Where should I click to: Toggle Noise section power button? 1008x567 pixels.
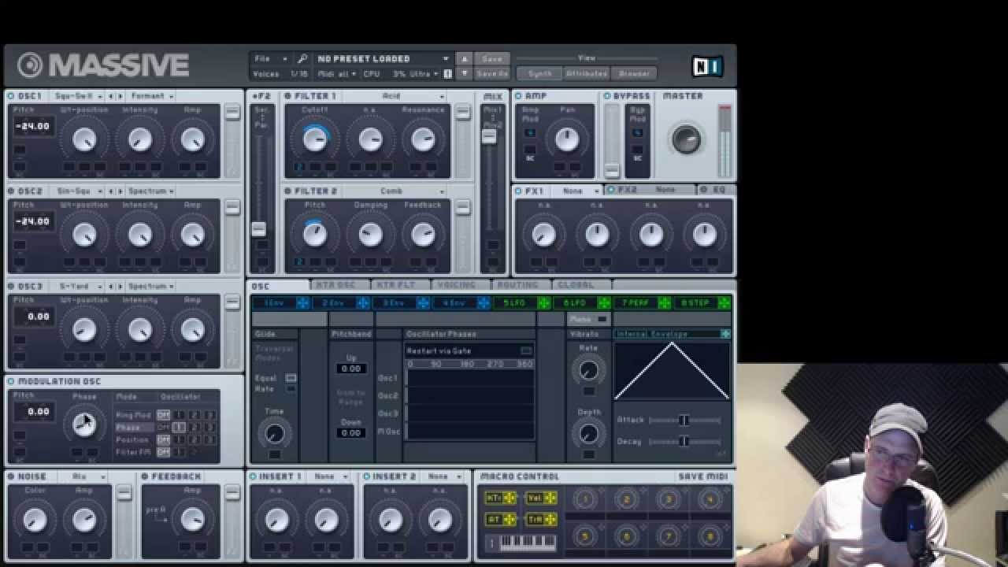pos(12,477)
